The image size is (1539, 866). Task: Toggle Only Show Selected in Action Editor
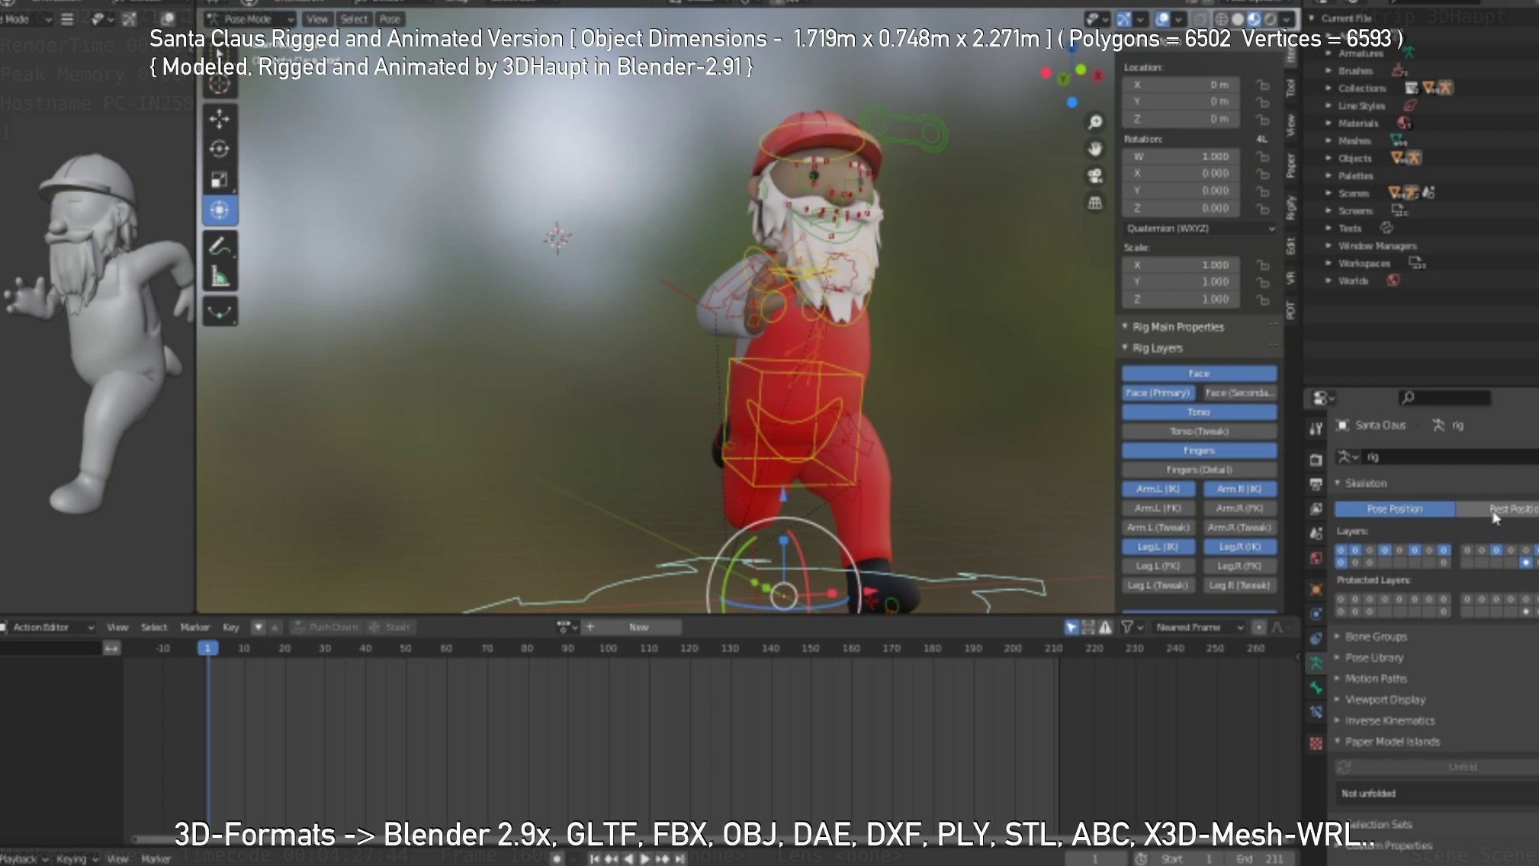click(1071, 627)
